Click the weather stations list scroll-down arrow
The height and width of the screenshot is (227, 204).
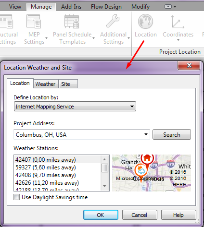105,186
